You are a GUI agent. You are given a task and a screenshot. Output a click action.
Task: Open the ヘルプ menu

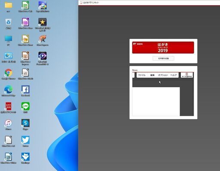point(173,75)
